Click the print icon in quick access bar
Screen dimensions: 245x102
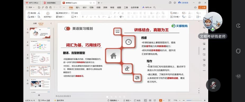[x=46, y=7]
